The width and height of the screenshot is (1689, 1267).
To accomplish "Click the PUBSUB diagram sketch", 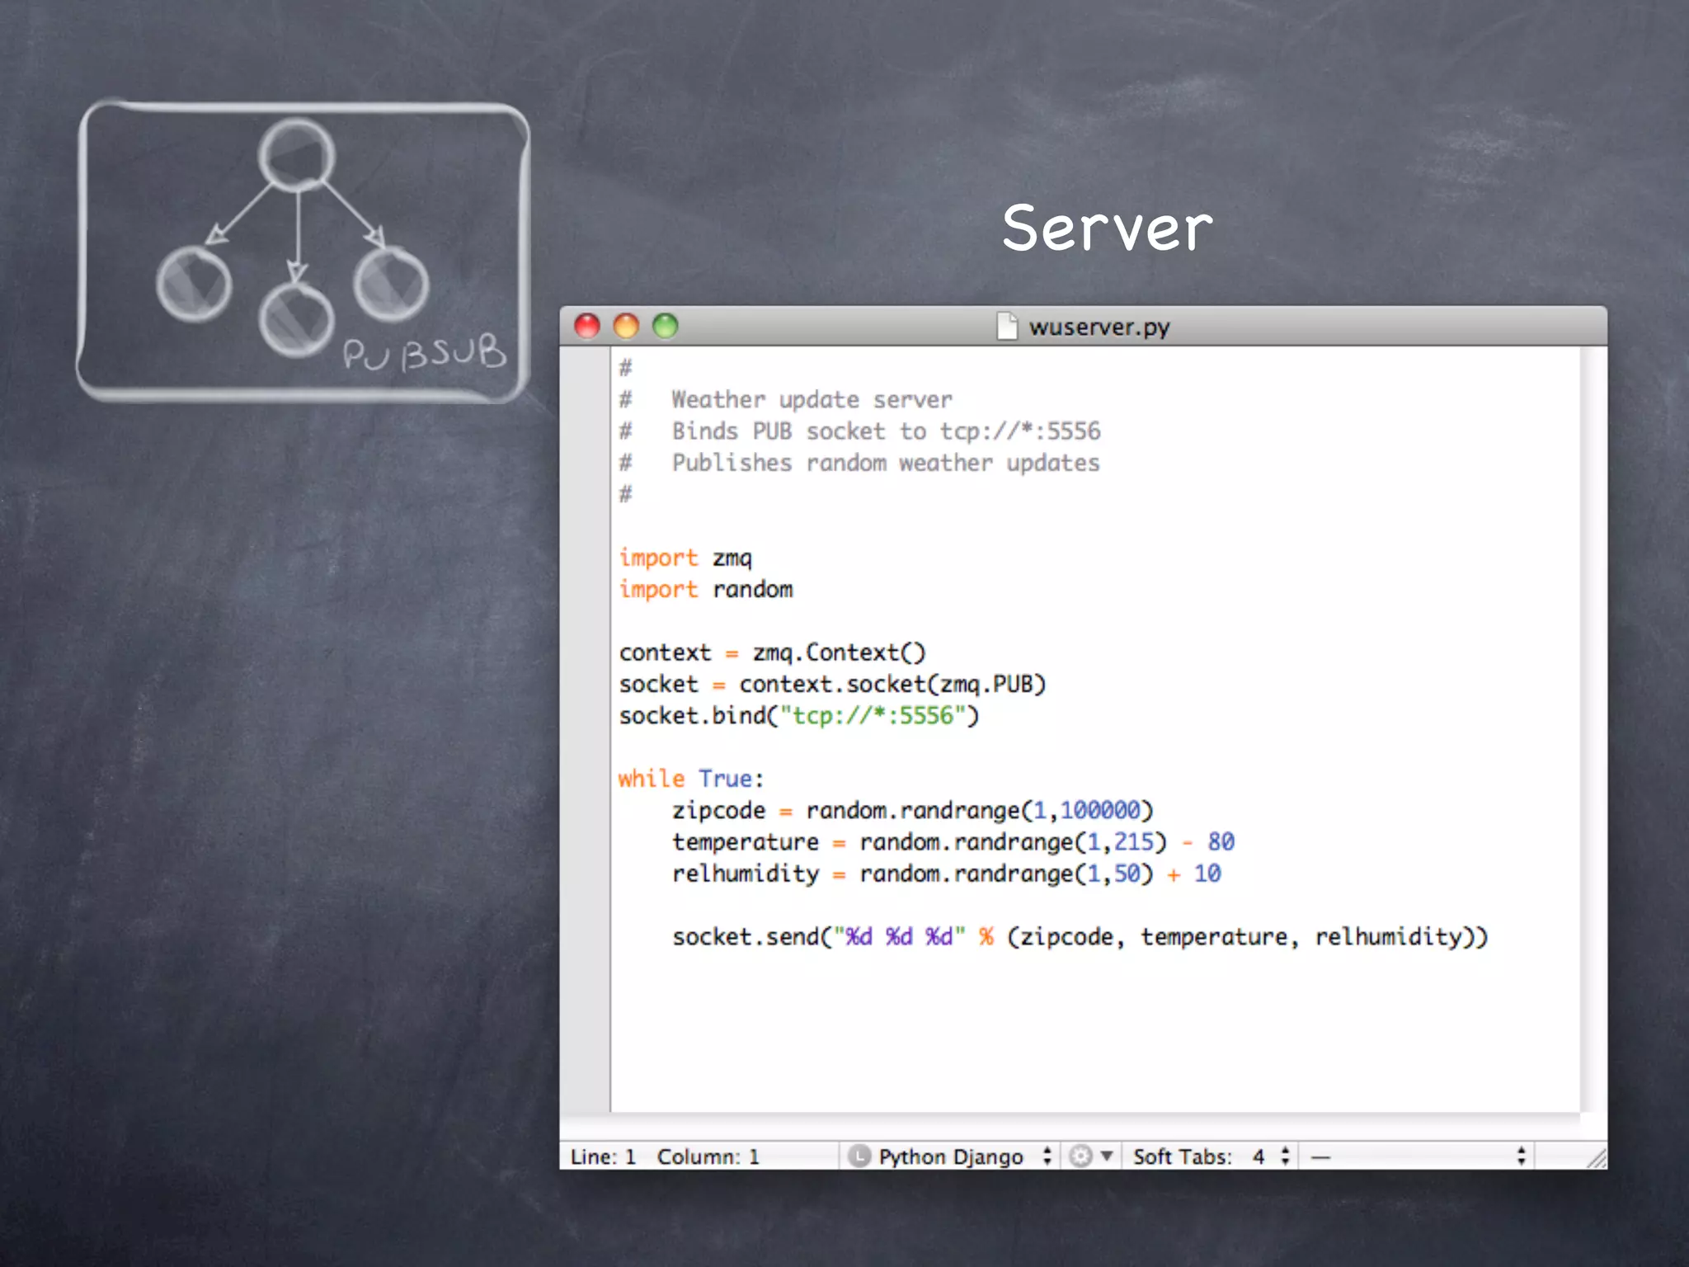I will click(x=303, y=252).
